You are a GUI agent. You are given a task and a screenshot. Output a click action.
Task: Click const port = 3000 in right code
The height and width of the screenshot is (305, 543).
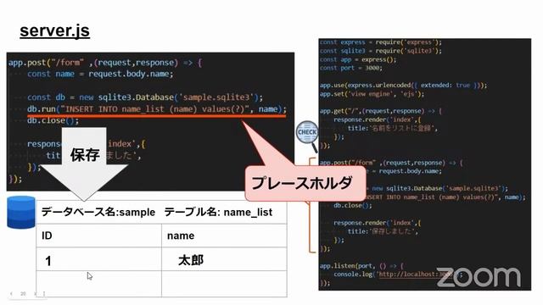350,68
